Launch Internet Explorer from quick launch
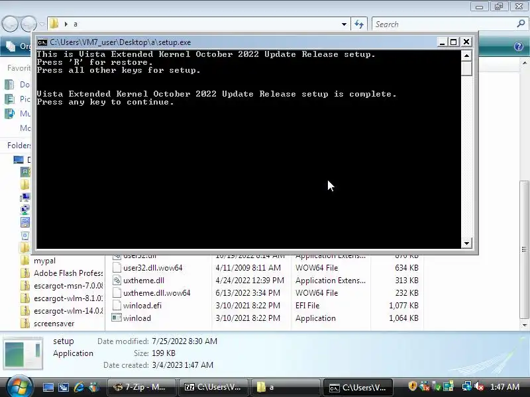The height and width of the screenshot is (397, 530). pos(79,387)
